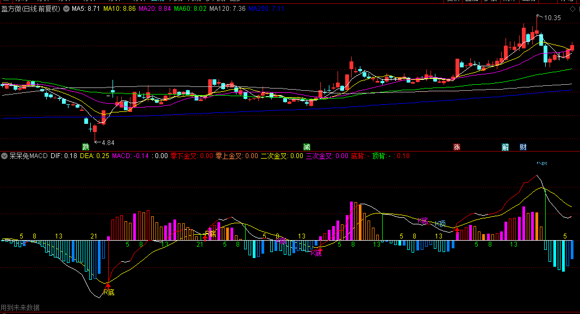Viewport: 580px width, 314px height.
Task: Click the 二次金叉: 0.00 label
Action: [282, 156]
